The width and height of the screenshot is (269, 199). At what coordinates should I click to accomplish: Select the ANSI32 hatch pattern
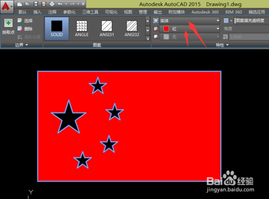click(132, 28)
